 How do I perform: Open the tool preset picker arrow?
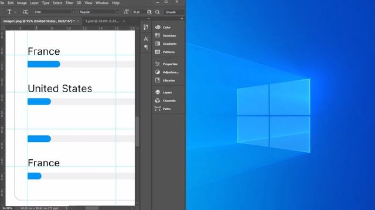pyautogui.click(x=15, y=12)
